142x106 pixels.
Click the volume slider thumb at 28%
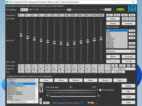pos(64,96)
